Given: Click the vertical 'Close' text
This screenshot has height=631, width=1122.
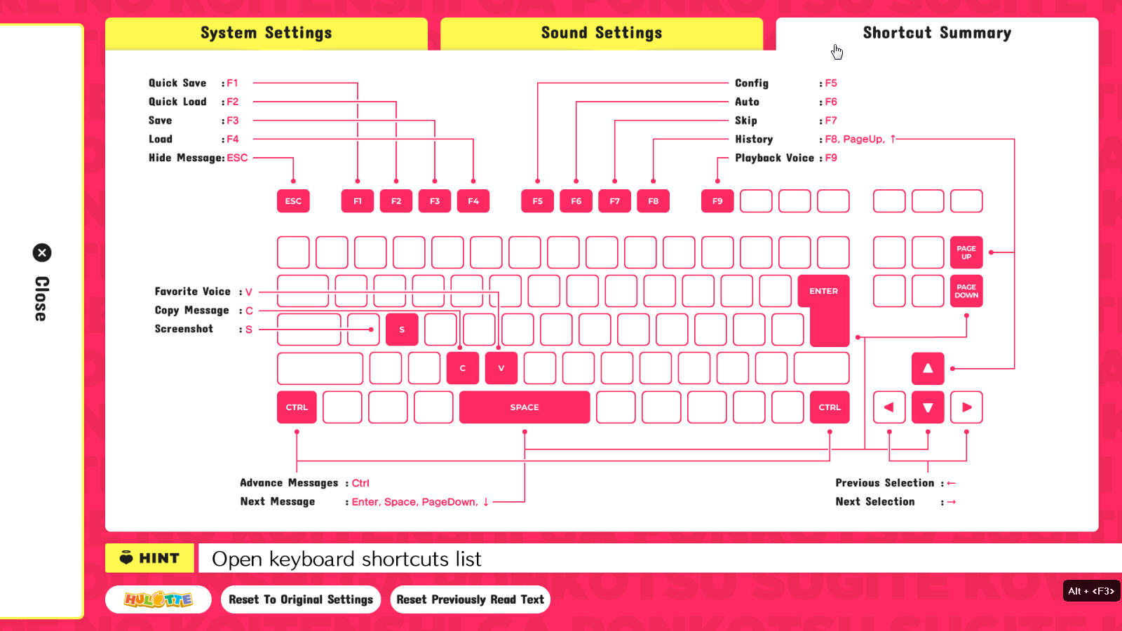Looking at the screenshot, I should [41, 299].
